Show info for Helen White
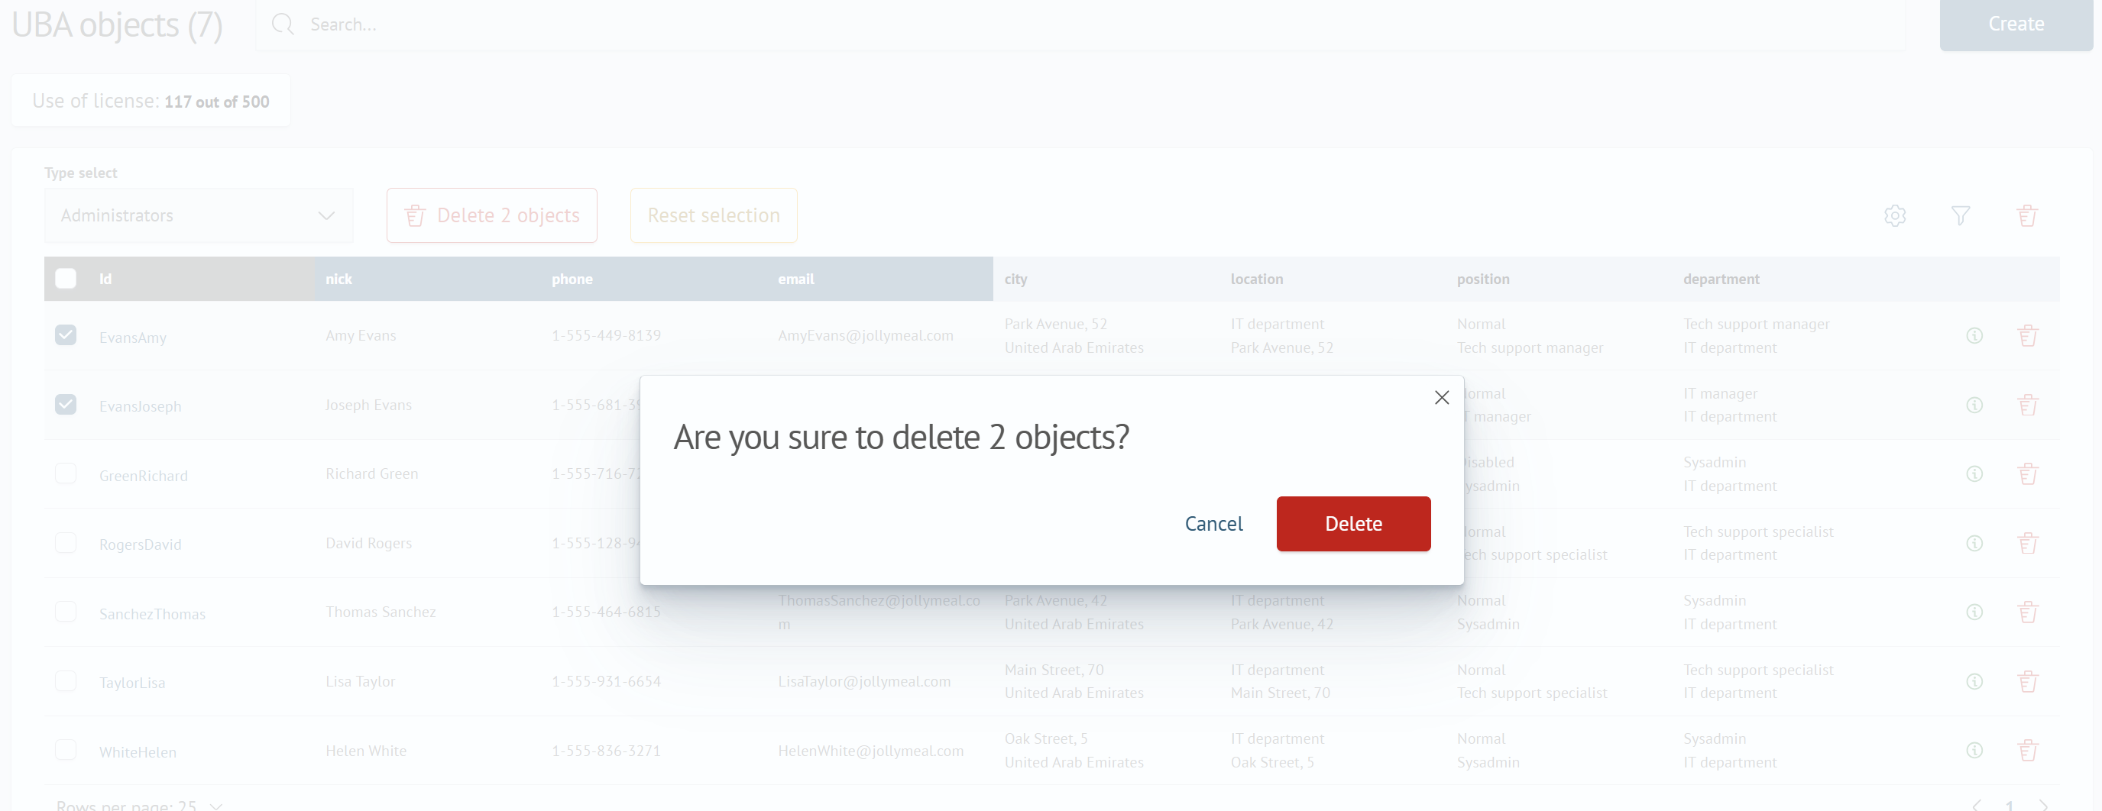The height and width of the screenshot is (811, 2102). click(1974, 751)
